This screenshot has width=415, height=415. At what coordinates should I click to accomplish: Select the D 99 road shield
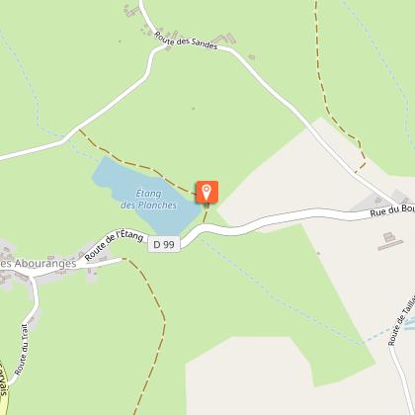pyautogui.click(x=164, y=244)
